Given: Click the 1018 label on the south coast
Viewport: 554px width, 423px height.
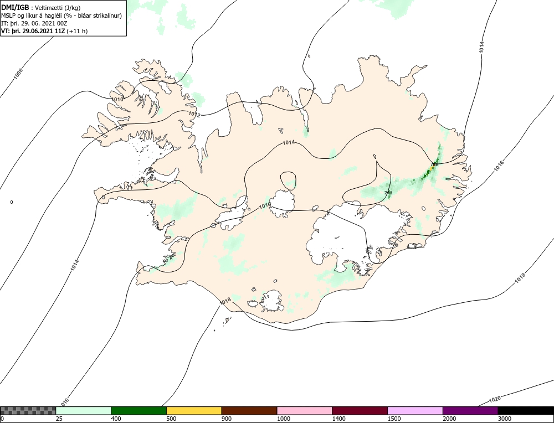Looking at the screenshot, I should pyautogui.click(x=225, y=301).
